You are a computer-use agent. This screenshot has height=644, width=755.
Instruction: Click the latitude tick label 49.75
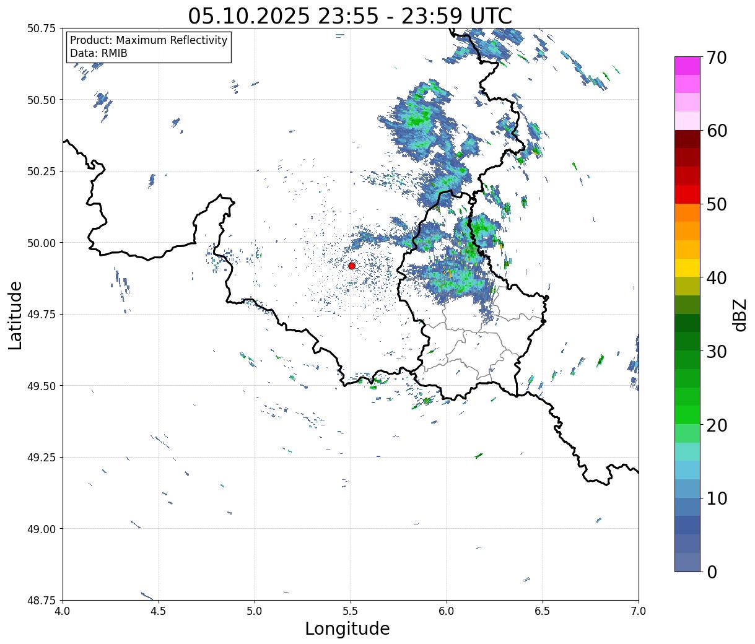pyautogui.click(x=41, y=315)
